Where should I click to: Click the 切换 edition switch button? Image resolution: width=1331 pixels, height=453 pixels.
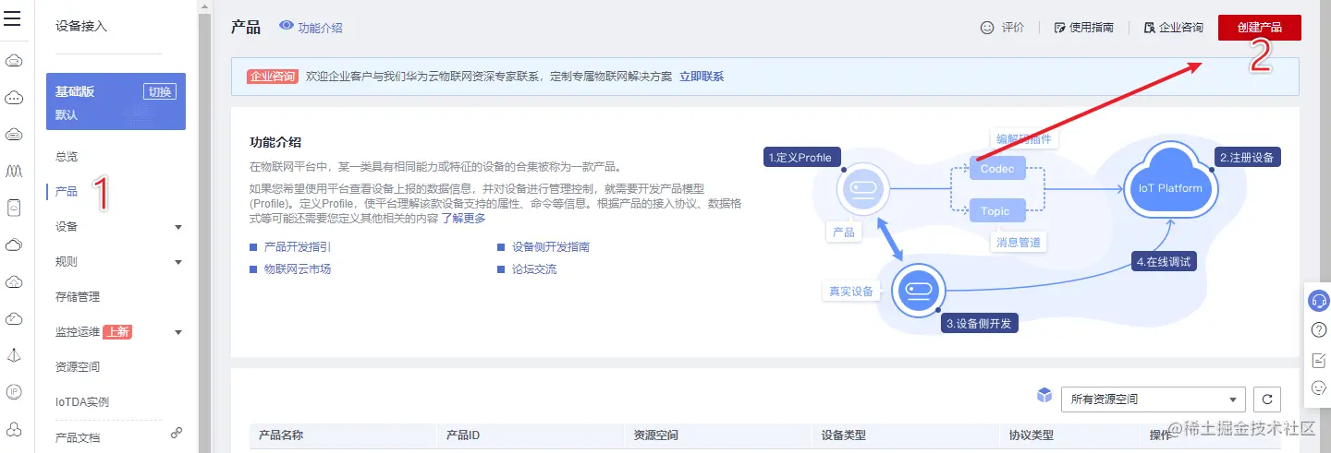point(159,91)
